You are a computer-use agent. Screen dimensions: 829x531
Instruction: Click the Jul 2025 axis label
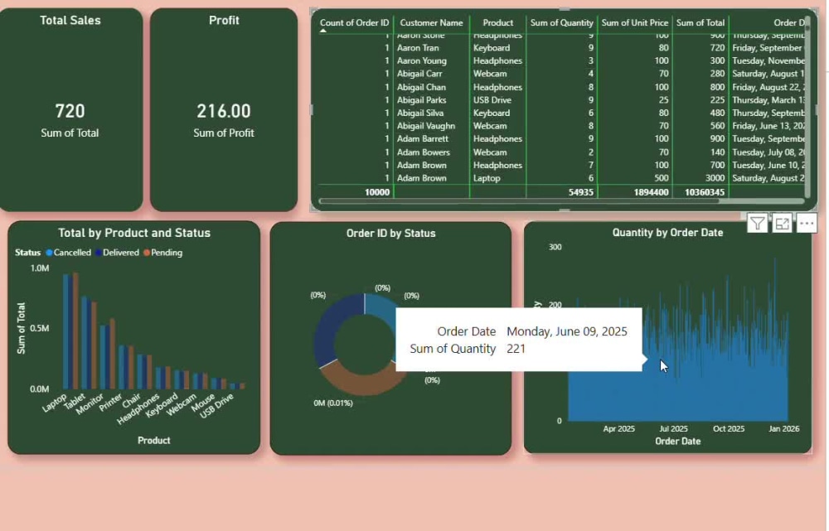click(673, 428)
